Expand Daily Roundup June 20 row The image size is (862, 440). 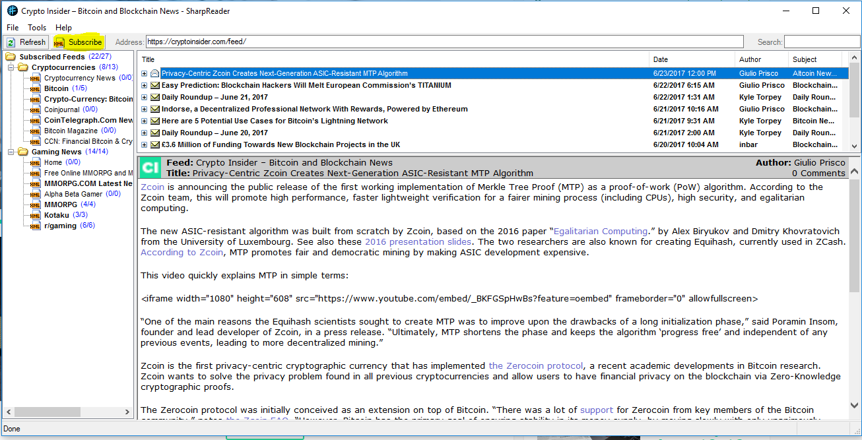[x=145, y=133]
